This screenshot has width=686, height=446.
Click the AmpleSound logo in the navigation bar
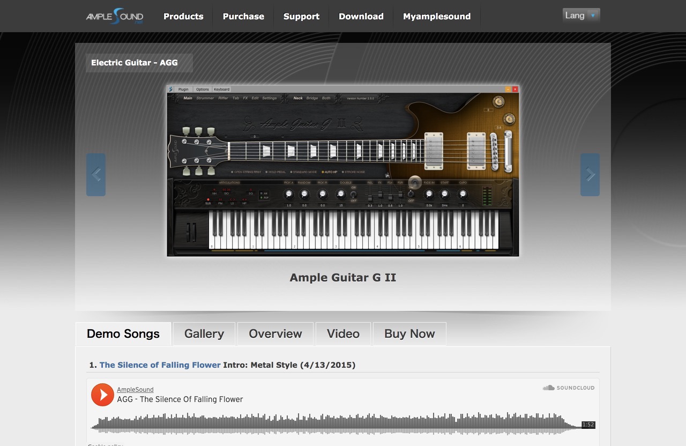(x=114, y=16)
